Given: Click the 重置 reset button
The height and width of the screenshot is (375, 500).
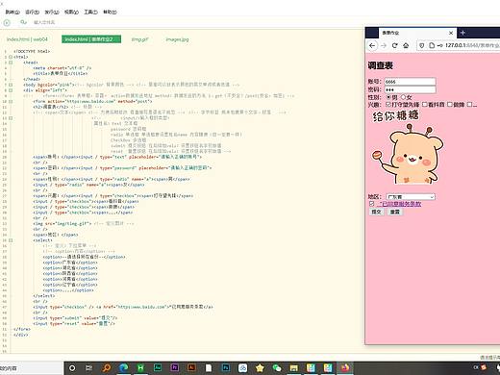Looking at the screenshot, I should pyautogui.click(x=395, y=212).
